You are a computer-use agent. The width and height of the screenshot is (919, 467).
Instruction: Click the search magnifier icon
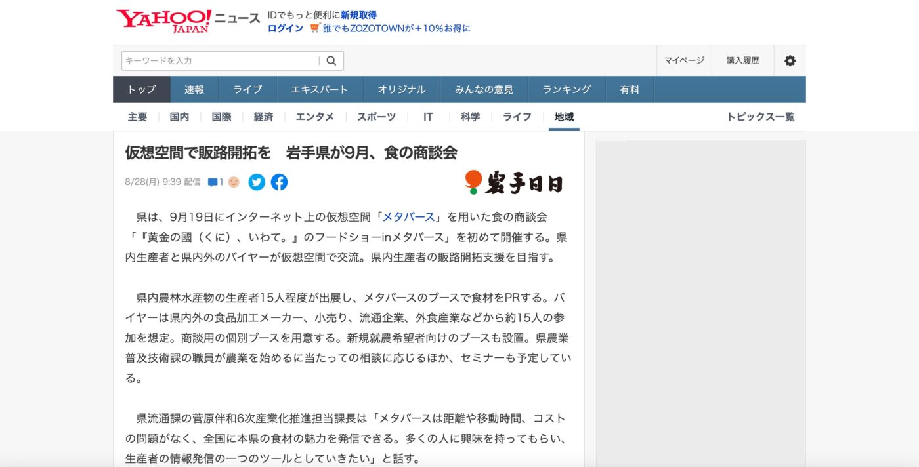(331, 60)
